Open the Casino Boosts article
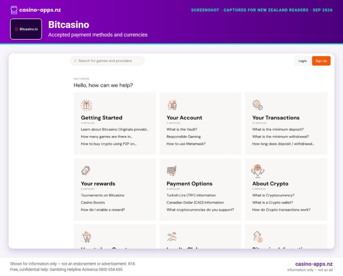Image resolution: width=343 pixels, height=276 pixels. tap(93, 202)
